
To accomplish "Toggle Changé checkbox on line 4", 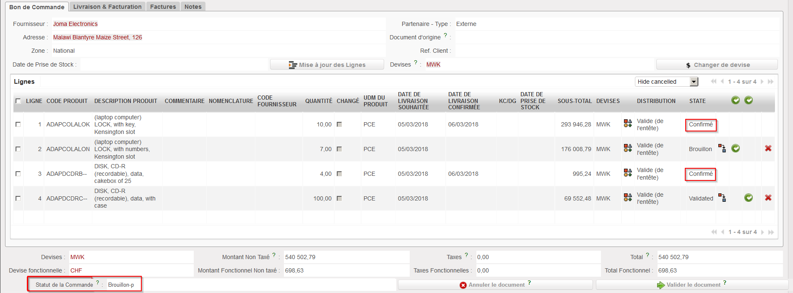I will pos(339,198).
